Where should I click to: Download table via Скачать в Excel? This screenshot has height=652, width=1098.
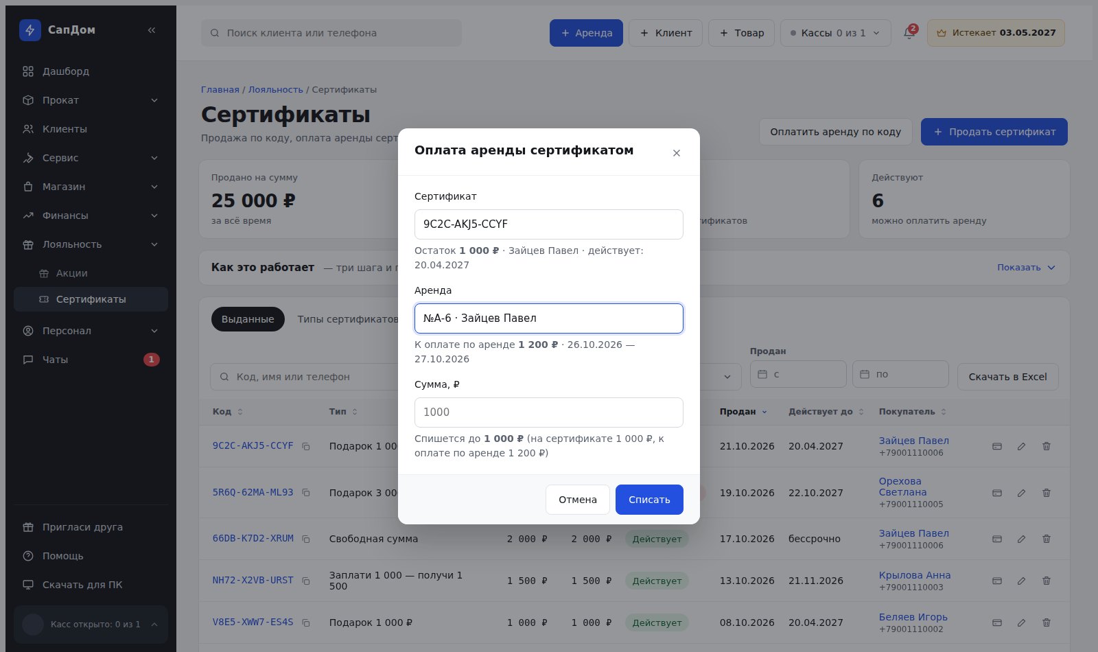[1007, 377]
